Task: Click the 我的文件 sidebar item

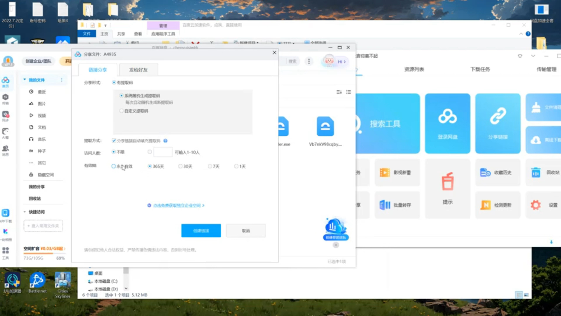Action: pyautogui.click(x=37, y=80)
